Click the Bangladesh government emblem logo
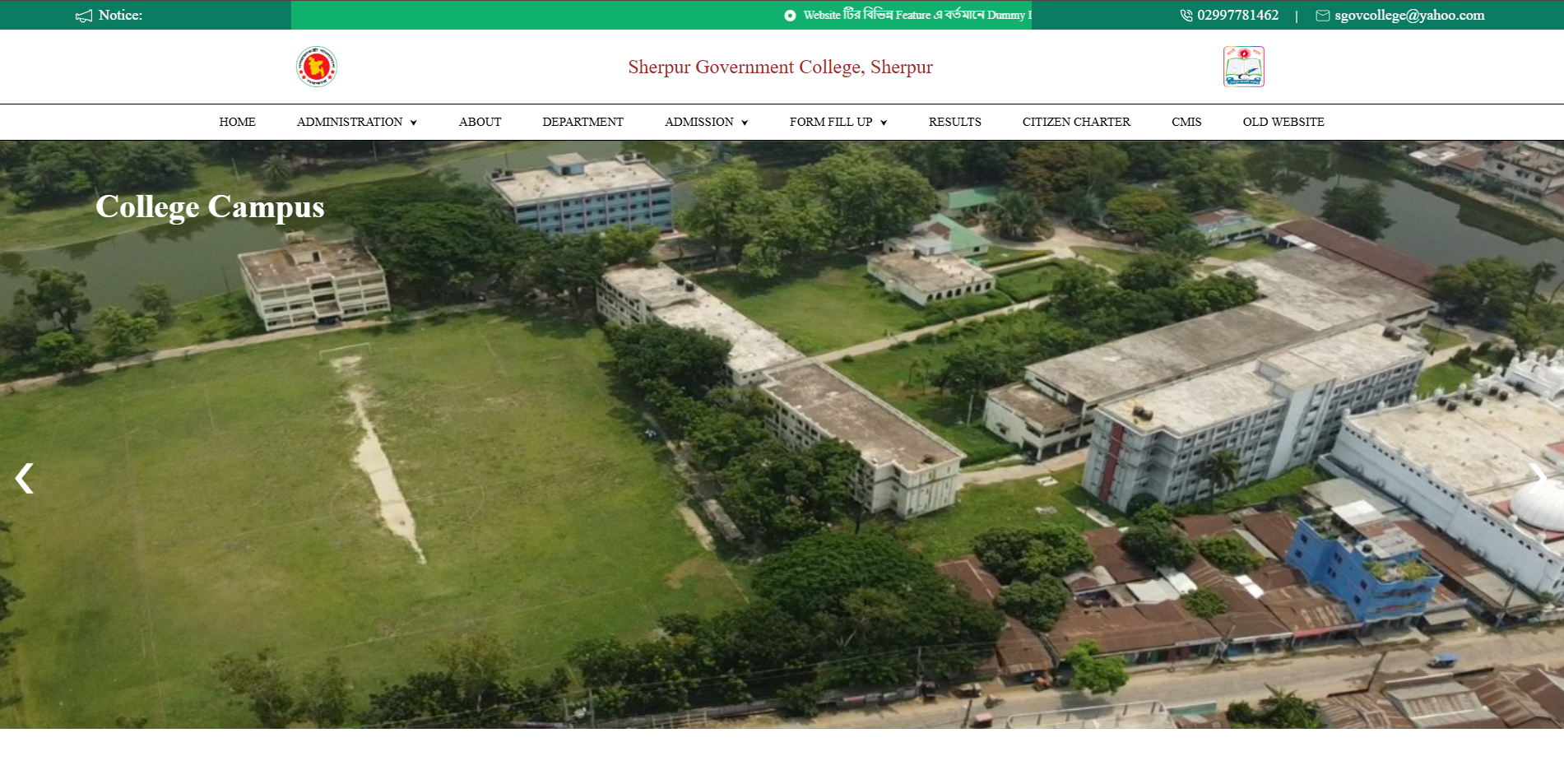 coord(316,67)
